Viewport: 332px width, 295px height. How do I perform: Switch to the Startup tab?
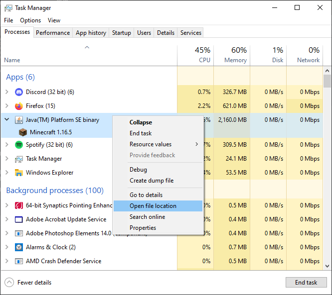point(122,33)
